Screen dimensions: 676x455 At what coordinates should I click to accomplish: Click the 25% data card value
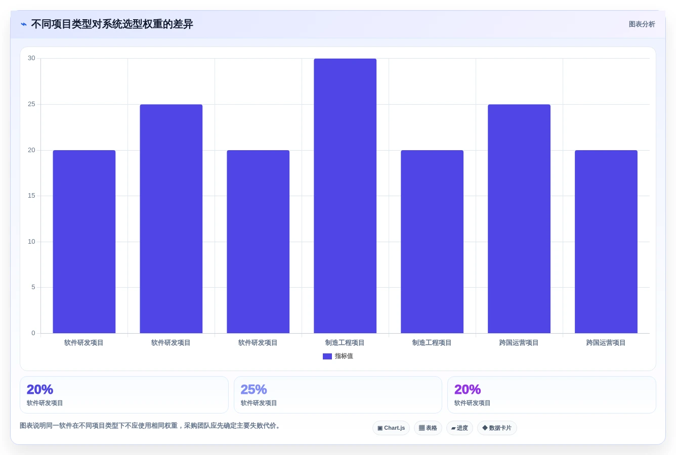[254, 389]
